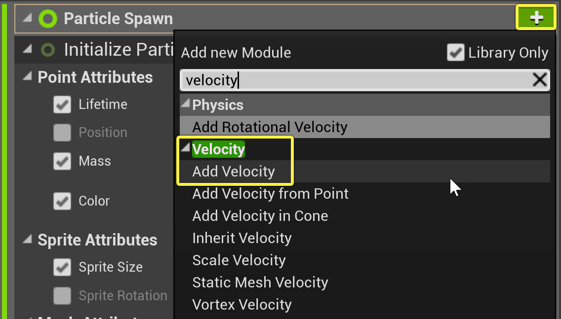The height and width of the screenshot is (319, 561).
Task: Clear the velocity search text
Action: pos(539,80)
